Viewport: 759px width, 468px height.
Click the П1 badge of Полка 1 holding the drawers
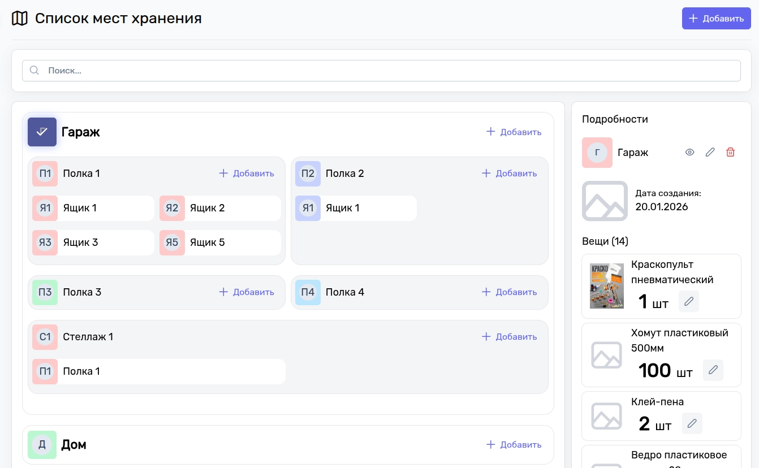click(45, 174)
